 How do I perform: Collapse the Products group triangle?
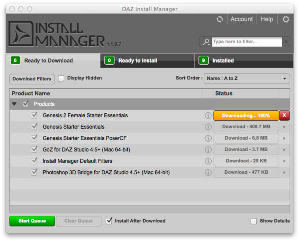pos(14,104)
